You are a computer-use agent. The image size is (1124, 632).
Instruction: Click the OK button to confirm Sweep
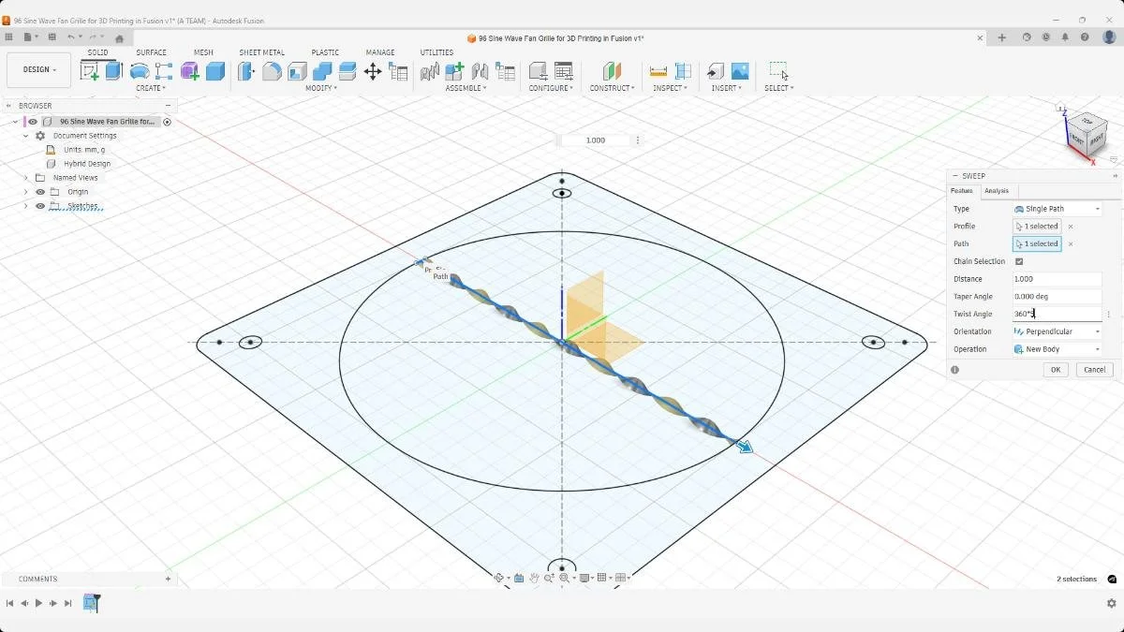click(1056, 369)
